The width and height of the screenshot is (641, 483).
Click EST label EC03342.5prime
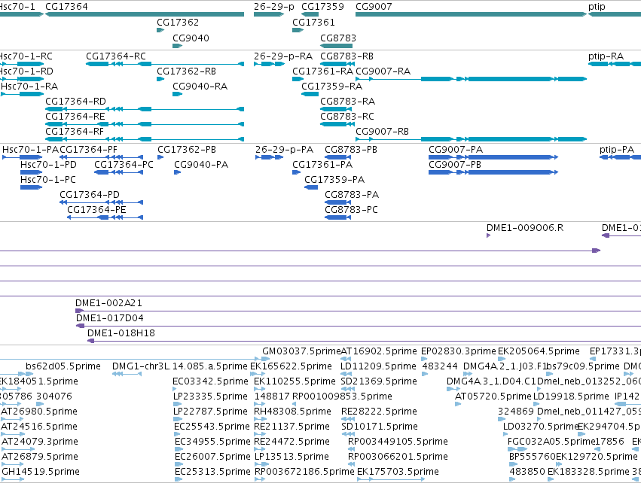210,381
